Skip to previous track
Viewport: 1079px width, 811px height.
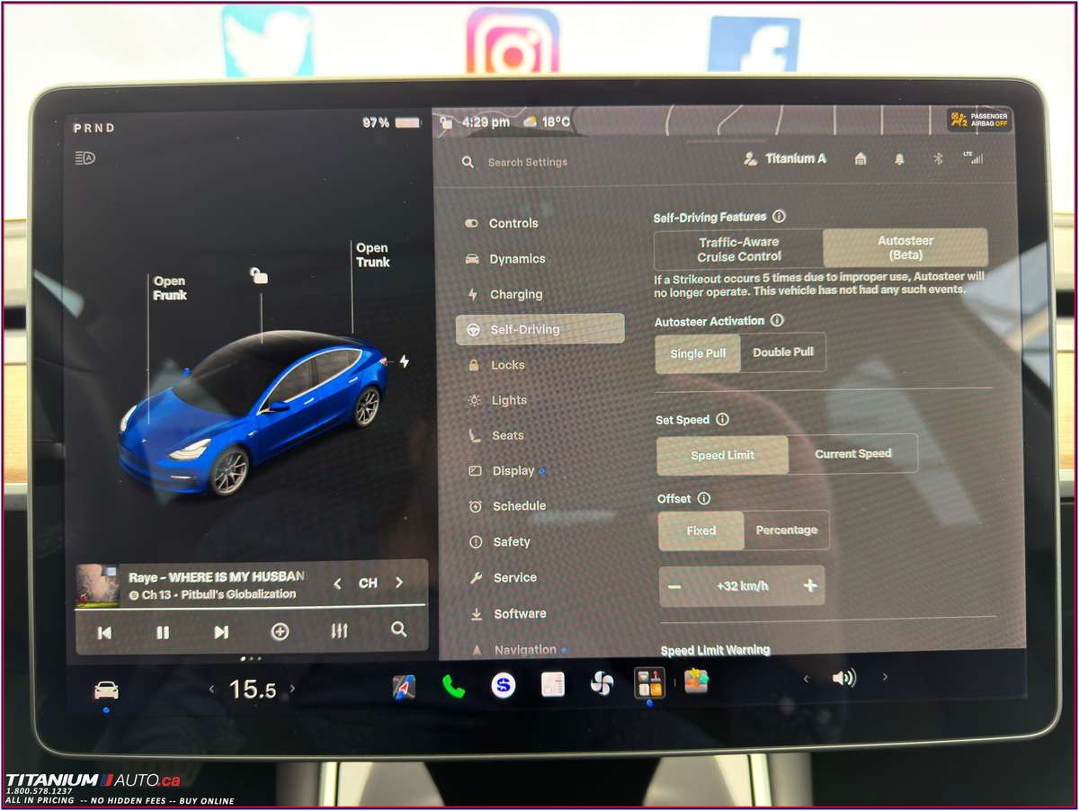click(x=104, y=633)
